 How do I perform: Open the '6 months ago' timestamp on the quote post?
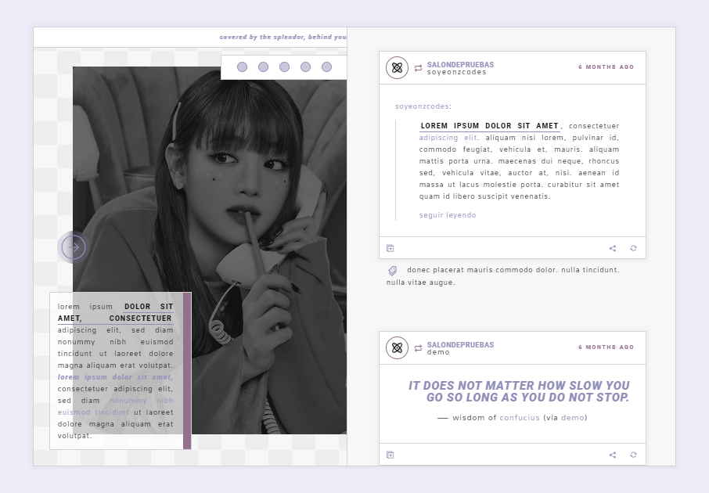(x=606, y=347)
